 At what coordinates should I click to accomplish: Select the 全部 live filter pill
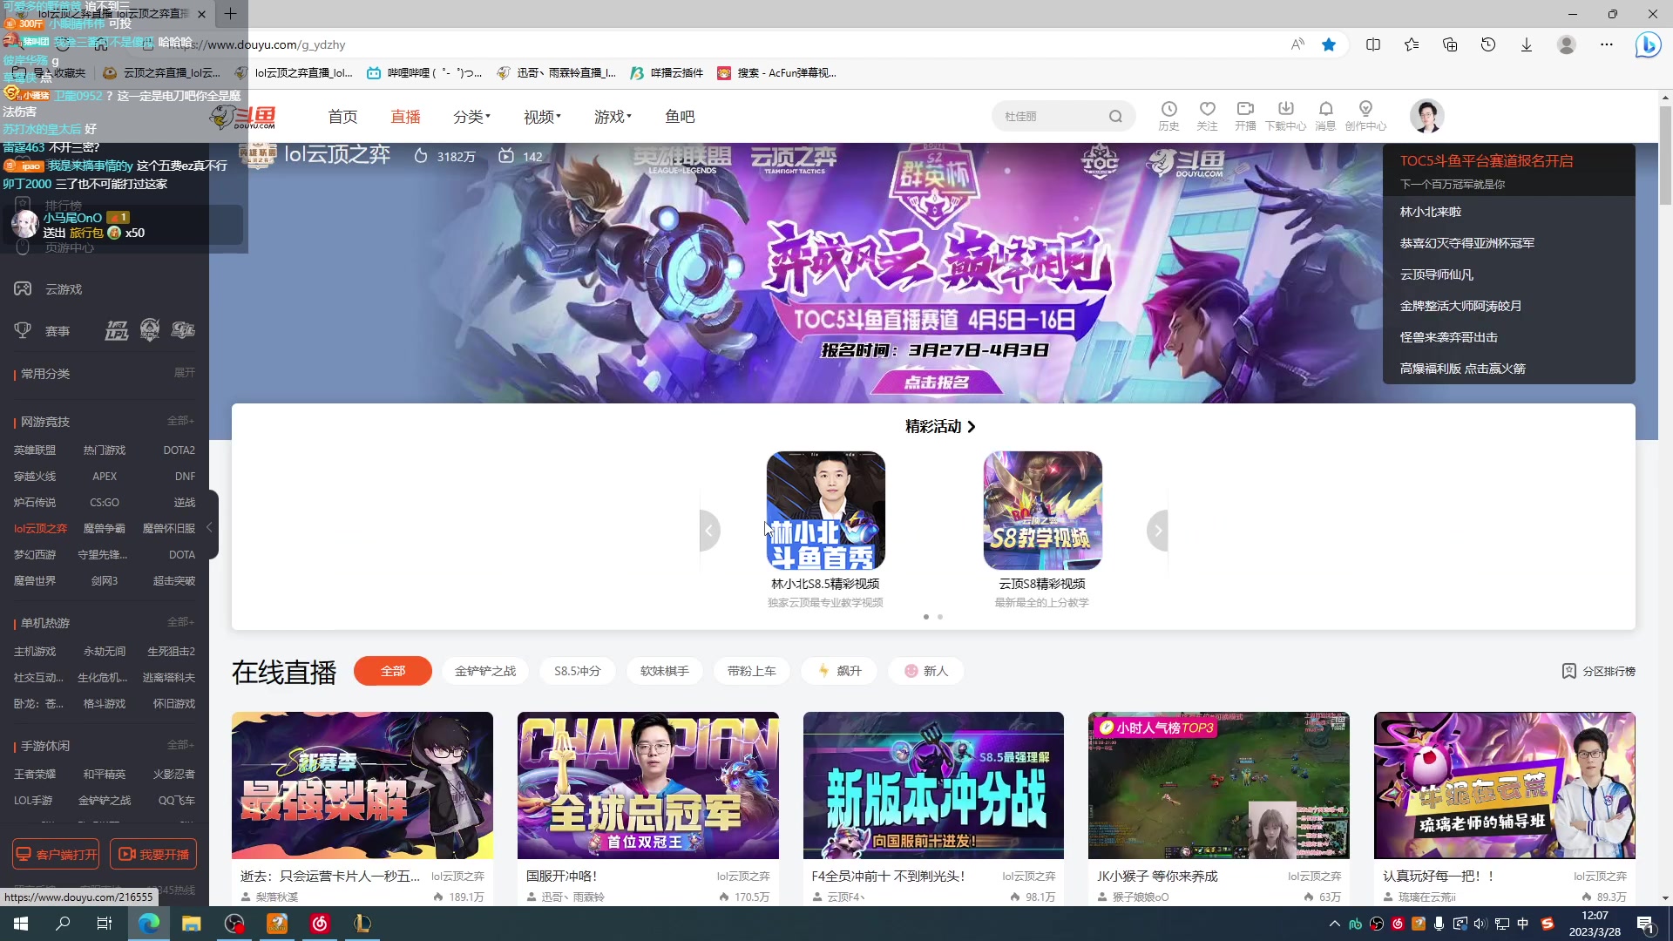(393, 671)
